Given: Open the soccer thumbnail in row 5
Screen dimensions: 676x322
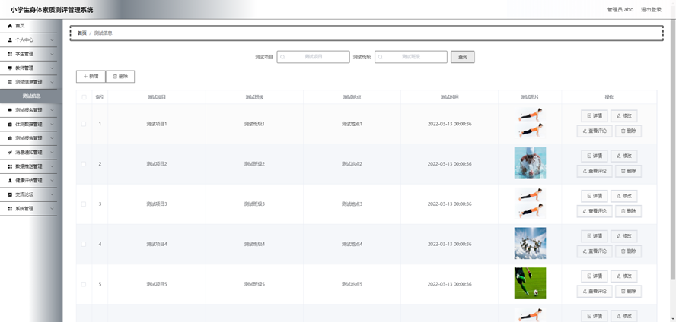Looking at the screenshot, I should pos(530,283).
